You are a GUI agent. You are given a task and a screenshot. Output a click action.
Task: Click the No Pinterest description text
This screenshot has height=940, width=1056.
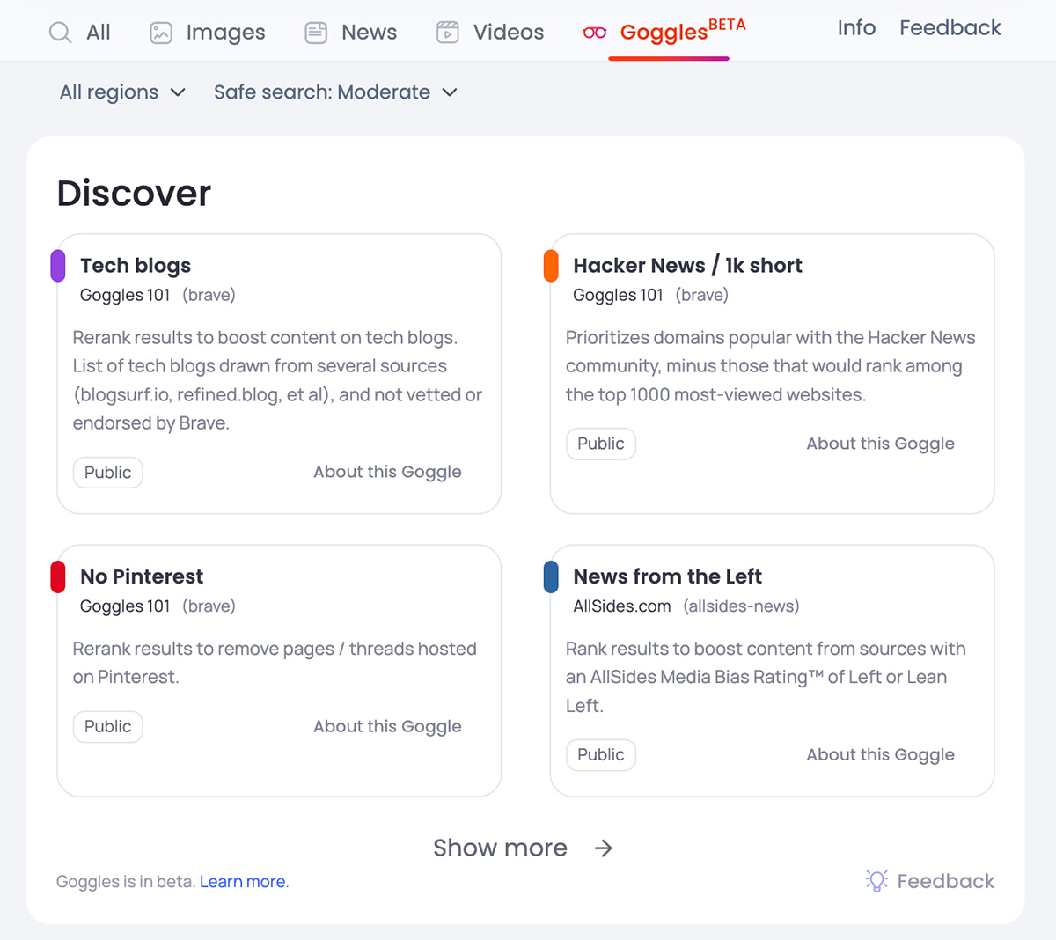[x=275, y=663]
